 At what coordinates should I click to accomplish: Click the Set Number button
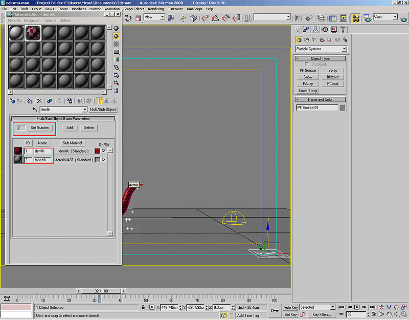click(x=40, y=127)
